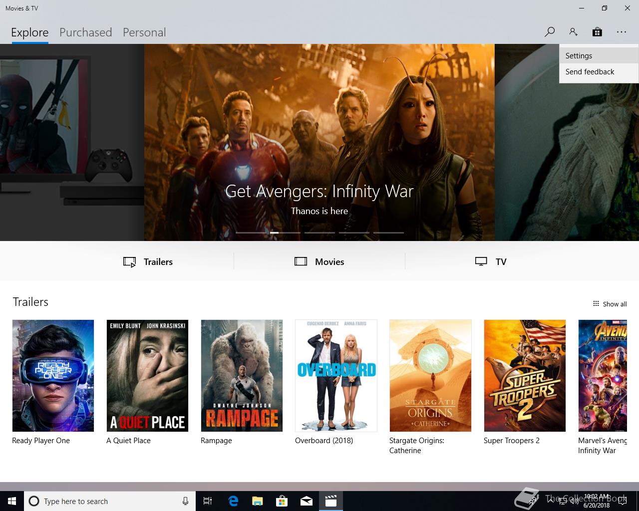The image size is (639, 511).
Task: Click Get Avengers: Infinity War banner title
Action: point(319,191)
